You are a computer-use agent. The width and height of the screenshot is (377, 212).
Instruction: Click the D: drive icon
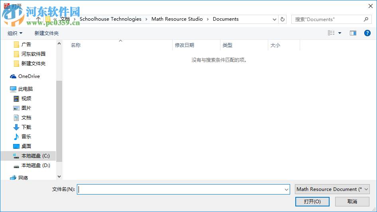point(16,166)
